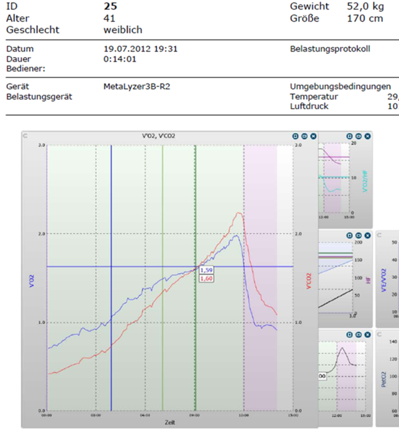Close the V'O2, V'CO2 chart panel
This screenshot has height=436, width=399.
[312, 136]
